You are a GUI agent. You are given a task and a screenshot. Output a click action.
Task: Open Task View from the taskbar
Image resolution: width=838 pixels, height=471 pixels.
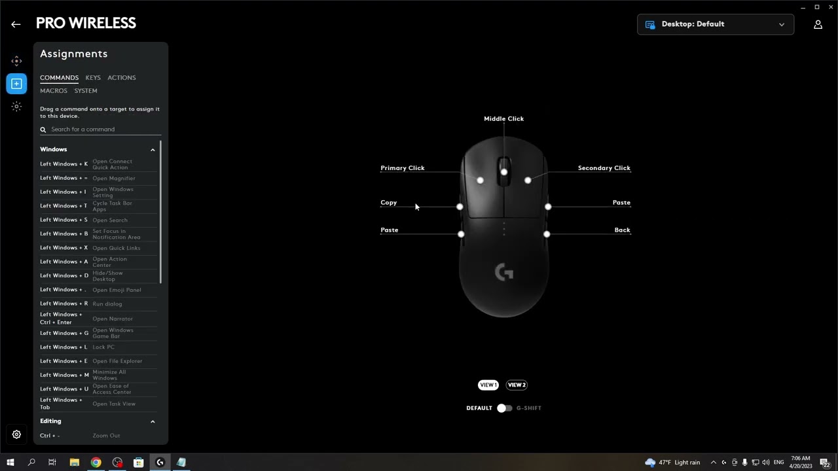tap(52, 462)
